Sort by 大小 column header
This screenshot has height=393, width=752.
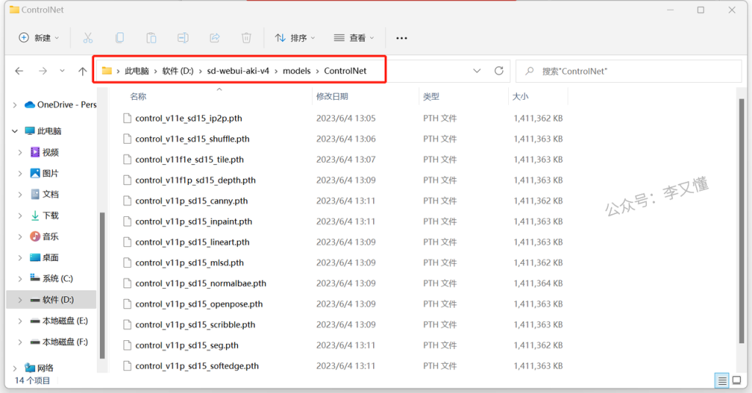tap(521, 97)
